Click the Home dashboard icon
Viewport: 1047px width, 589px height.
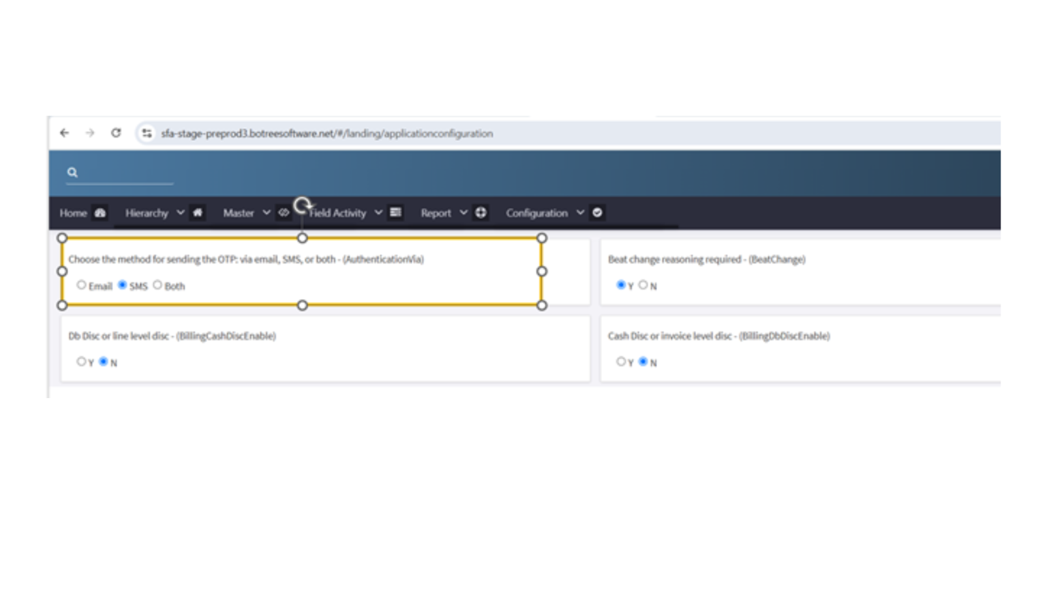tap(100, 213)
